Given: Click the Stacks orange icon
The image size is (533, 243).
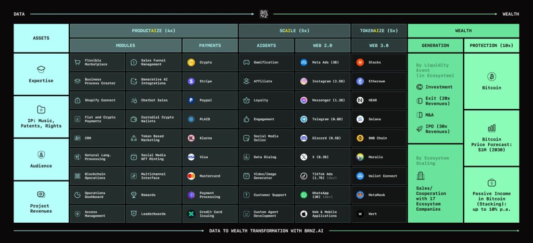Looking at the screenshot, I should (x=360, y=62).
